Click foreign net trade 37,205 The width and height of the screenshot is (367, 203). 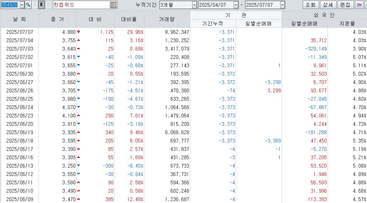click(x=319, y=158)
